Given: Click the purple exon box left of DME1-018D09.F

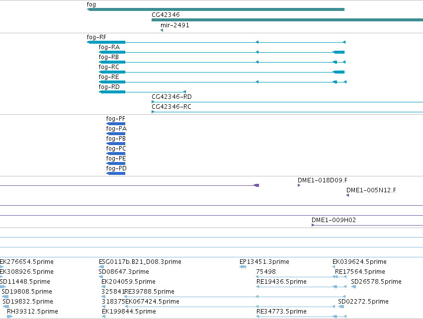Looking at the screenshot, I should pyautogui.click(x=256, y=185).
